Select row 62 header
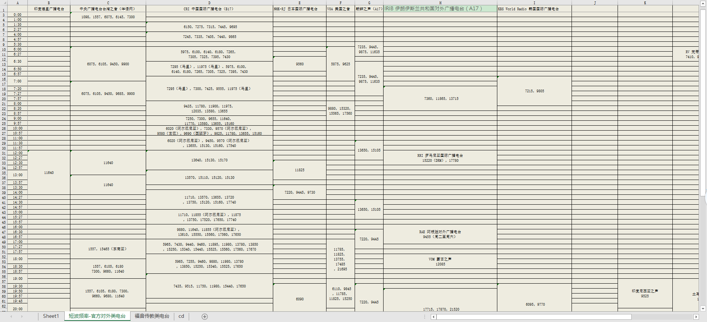 [4, 306]
